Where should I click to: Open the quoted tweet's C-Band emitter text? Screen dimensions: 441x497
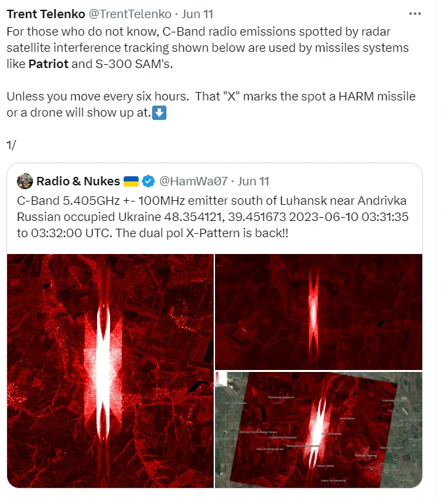point(212,217)
